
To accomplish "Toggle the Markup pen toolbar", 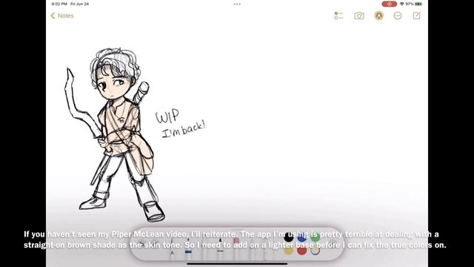I will click(x=378, y=16).
